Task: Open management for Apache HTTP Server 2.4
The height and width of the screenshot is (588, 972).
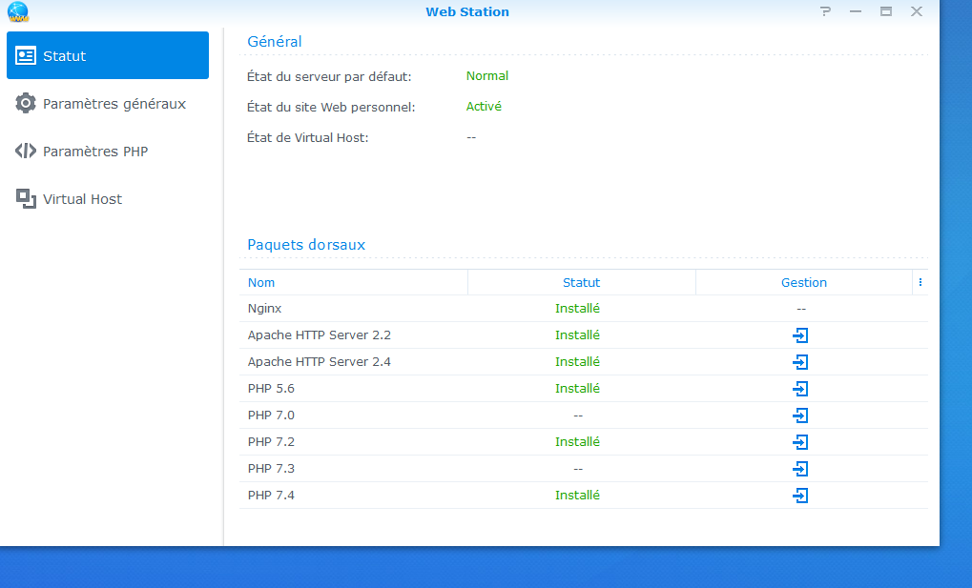Action: point(801,362)
